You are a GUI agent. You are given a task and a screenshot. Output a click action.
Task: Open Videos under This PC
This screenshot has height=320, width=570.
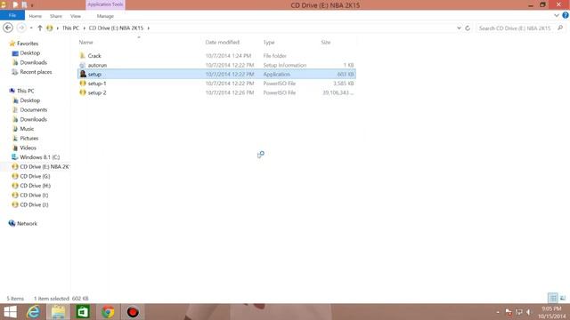28,148
